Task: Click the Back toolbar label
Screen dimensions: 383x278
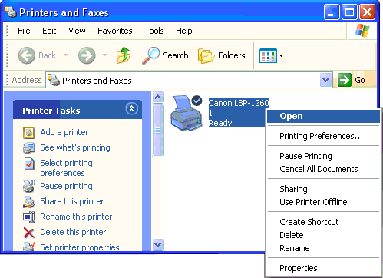Action: [x=48, y=55]
